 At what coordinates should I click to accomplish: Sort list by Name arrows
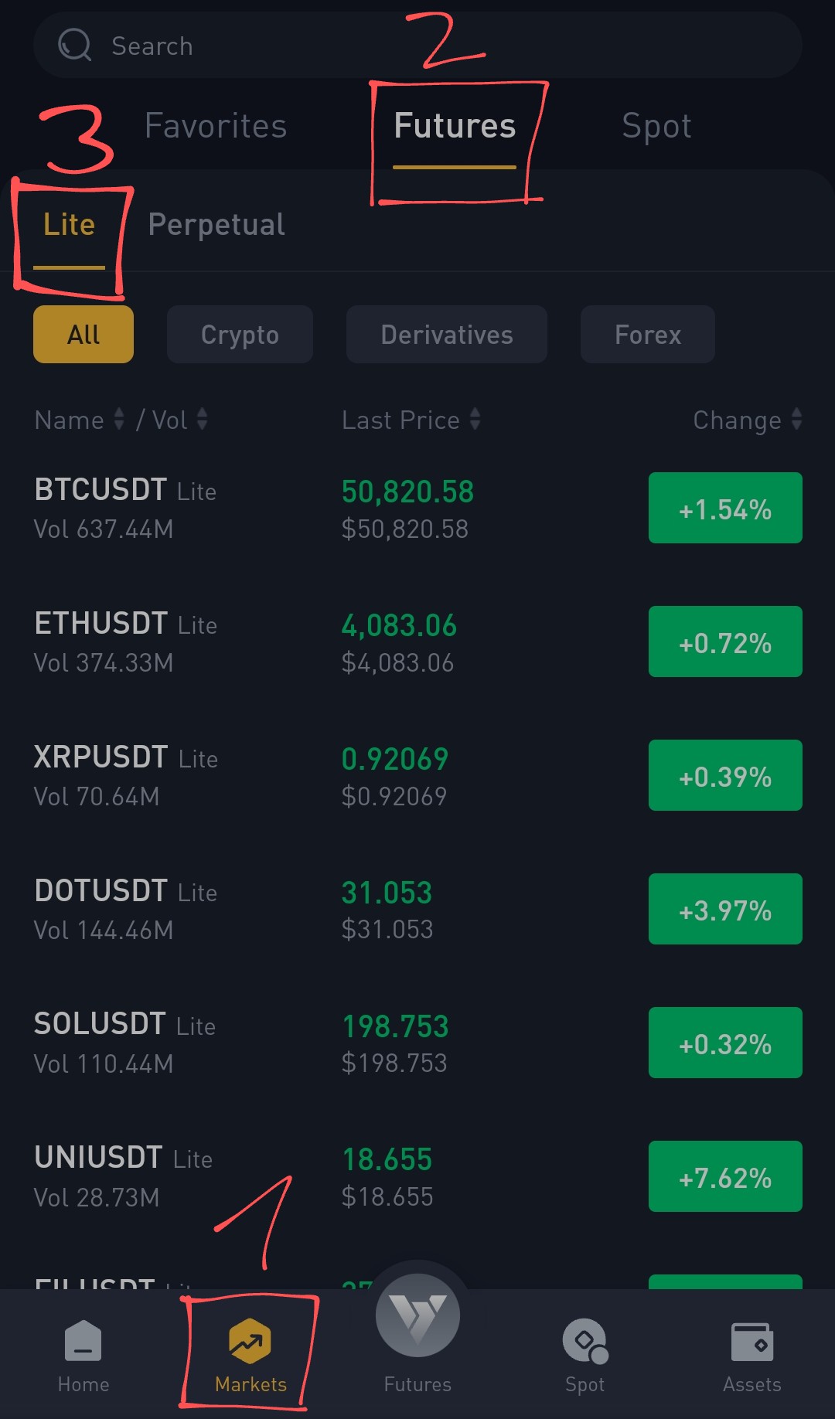[119, 419]
